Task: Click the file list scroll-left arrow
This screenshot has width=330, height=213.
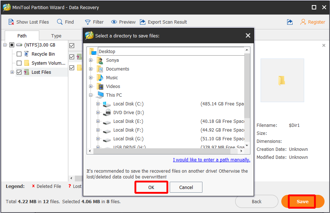Action: tap(71, 178)
